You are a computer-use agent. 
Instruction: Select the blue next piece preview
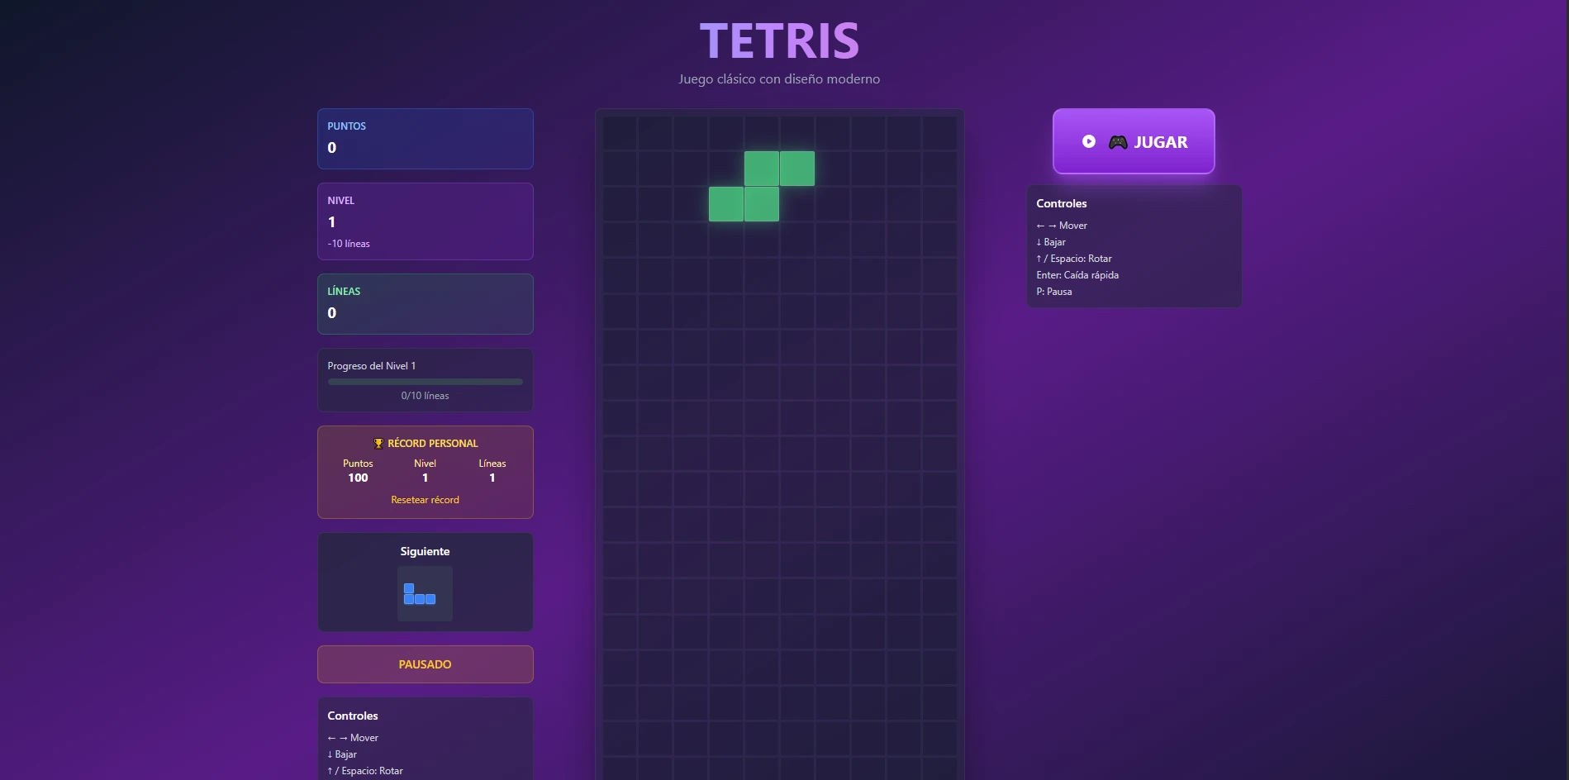[x=424, y=593]
